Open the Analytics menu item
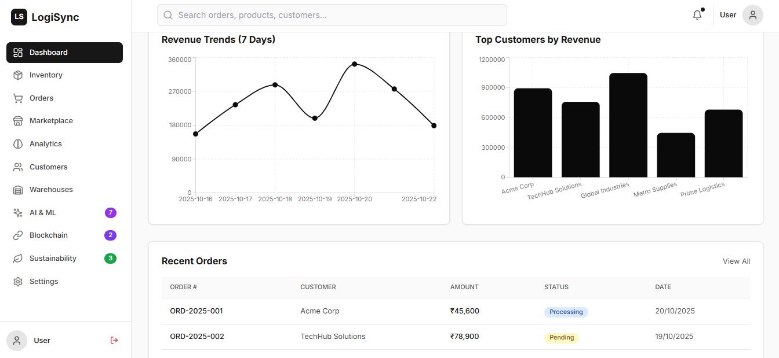Image resolution: width=779 pixels, height=358 pixels. (46, 144)
